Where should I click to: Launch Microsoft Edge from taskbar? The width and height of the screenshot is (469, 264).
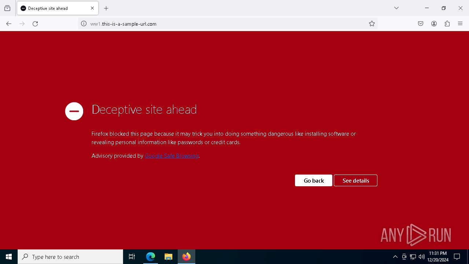[x=151, y=257]
